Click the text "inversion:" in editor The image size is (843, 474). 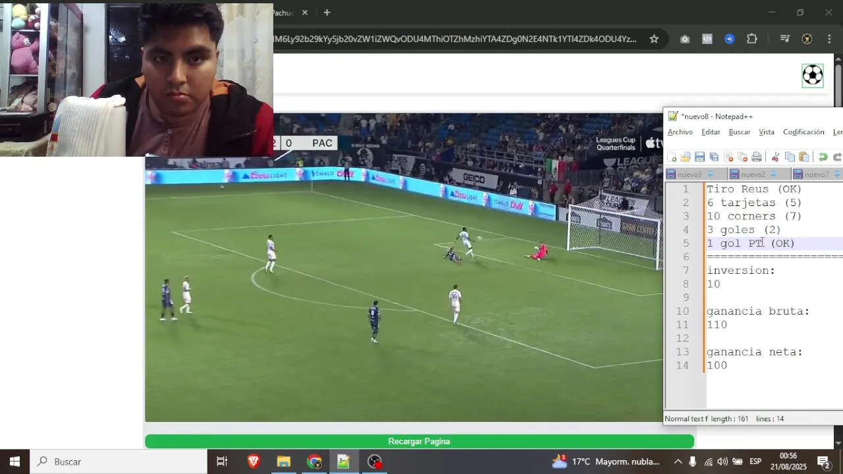[741, 271]
